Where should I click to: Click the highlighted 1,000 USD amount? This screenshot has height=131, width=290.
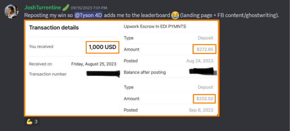(x=102, y=47)
